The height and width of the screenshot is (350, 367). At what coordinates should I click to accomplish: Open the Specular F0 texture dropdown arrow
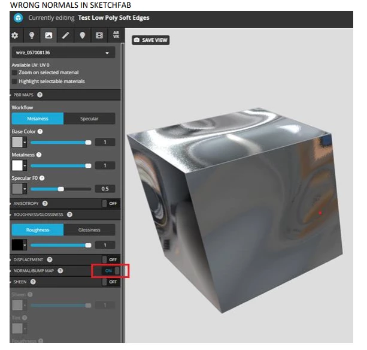(x=25, y=189)
